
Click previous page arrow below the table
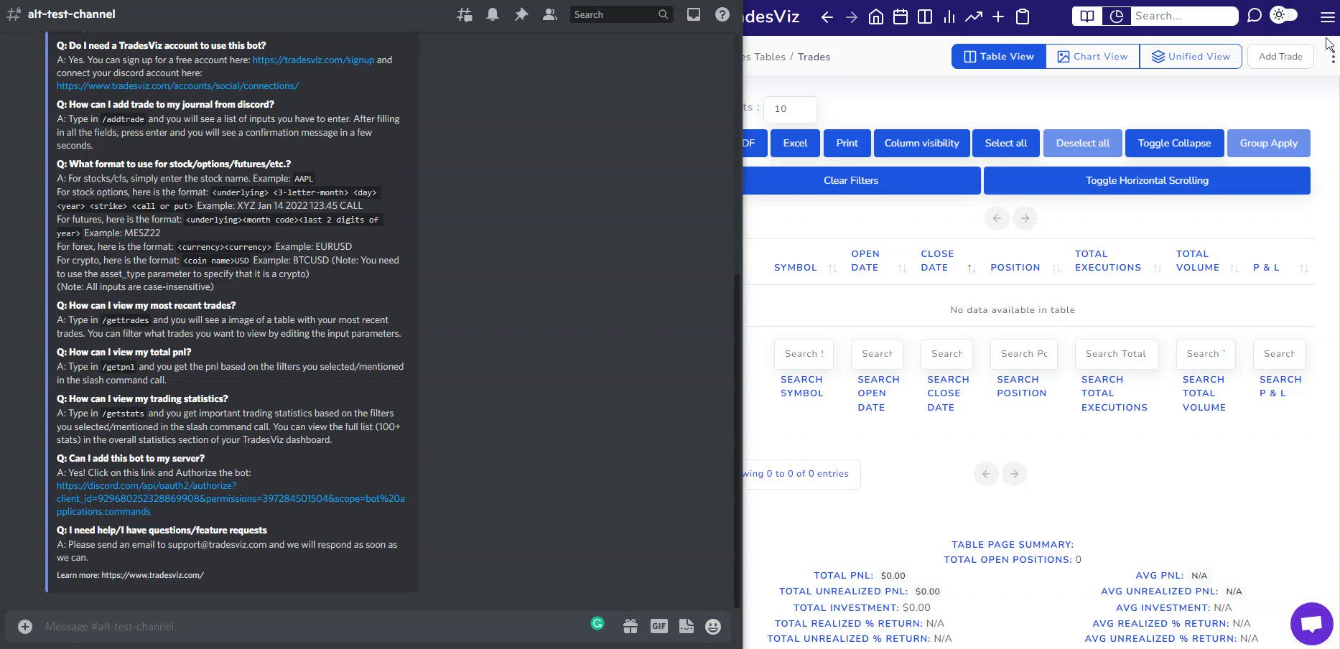986,474
